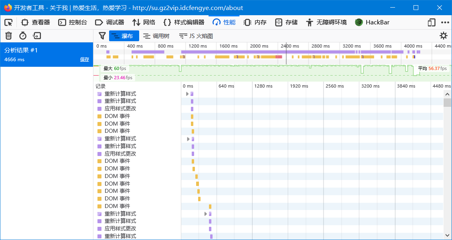Click the 最小 23.46 fps label
The width and height of the screenshot is (452, 240).
coord(118,78)
